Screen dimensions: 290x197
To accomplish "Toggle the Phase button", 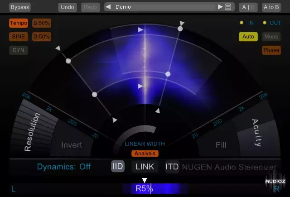I will pos(271,50).
